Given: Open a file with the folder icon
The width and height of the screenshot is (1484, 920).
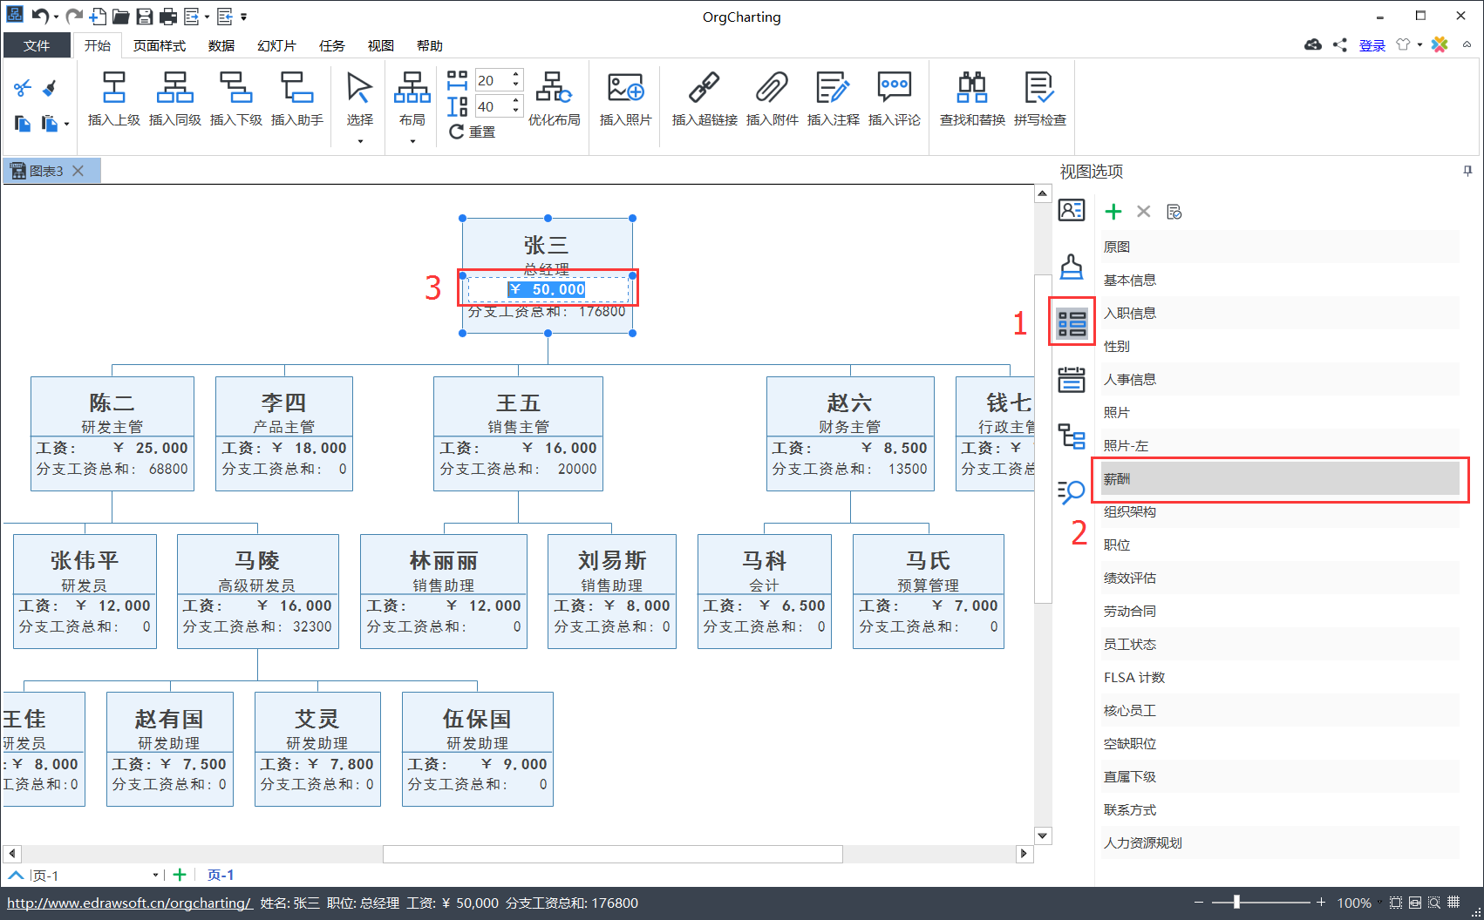Looking at the screenshot, I should (121, 16).
